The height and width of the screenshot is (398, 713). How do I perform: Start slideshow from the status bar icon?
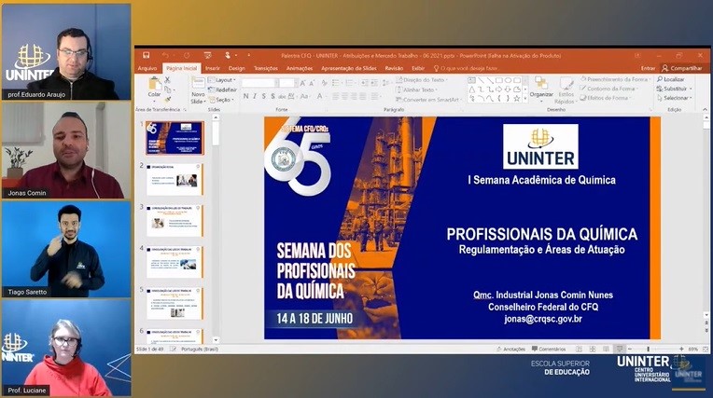(619, 349)
